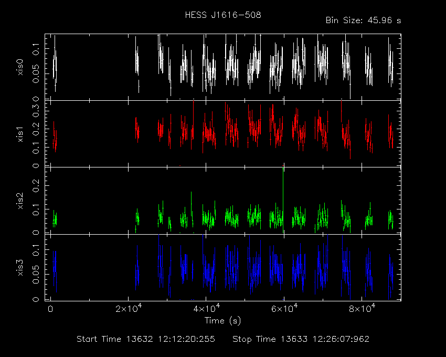Click the 0.2 tick label of xis2 panel
Viewport: 446px width, 357px height.
[36, 186]
